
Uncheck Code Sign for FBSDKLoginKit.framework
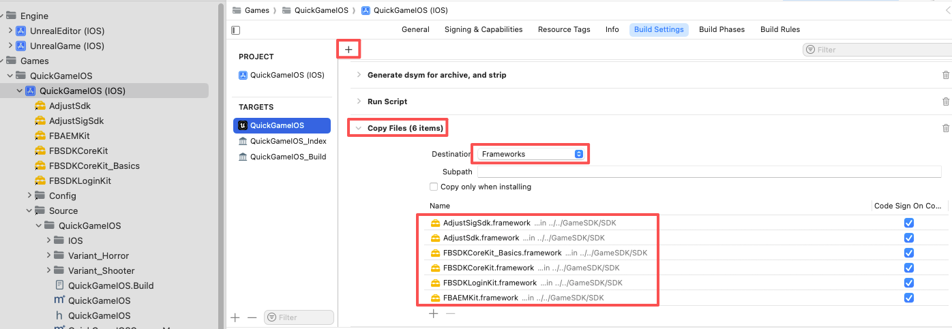point(908,283)
